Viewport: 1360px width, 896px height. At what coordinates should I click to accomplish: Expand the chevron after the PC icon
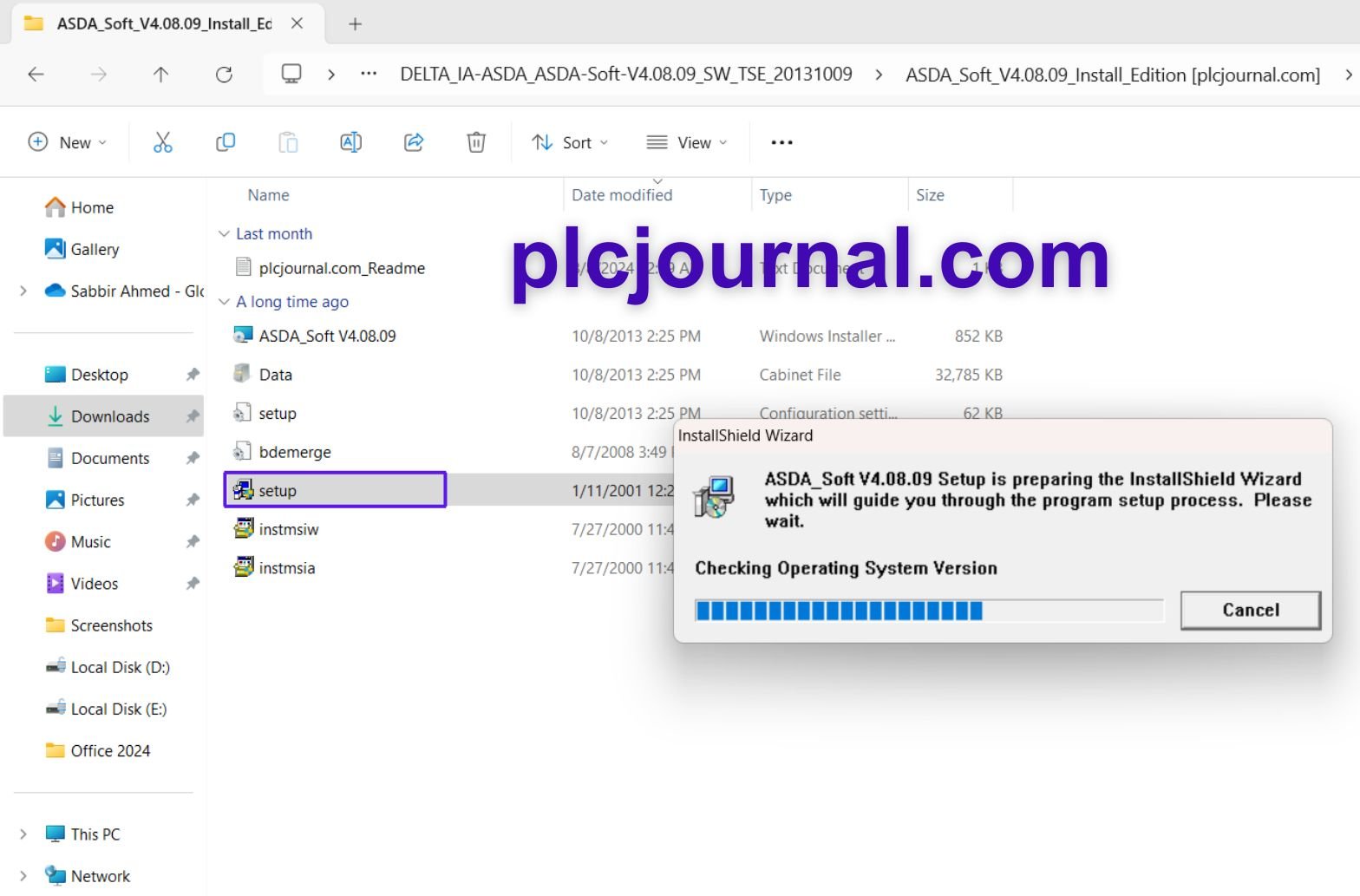(x=331, y=75)
